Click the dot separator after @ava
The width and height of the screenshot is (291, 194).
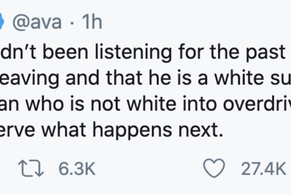[72, 23]
